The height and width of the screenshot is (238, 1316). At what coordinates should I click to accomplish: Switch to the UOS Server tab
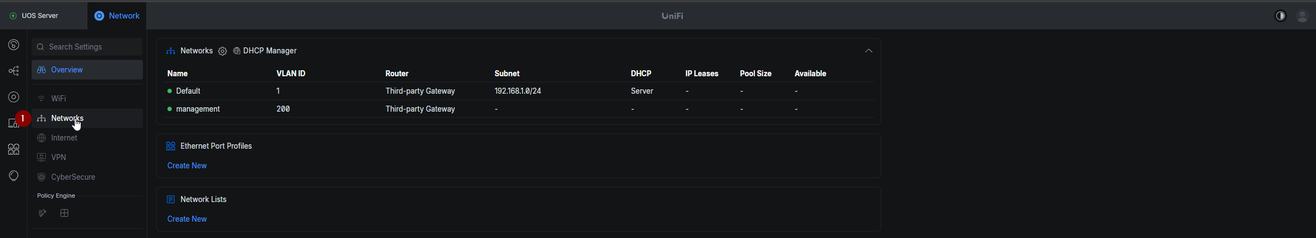(x=40, y=16)
